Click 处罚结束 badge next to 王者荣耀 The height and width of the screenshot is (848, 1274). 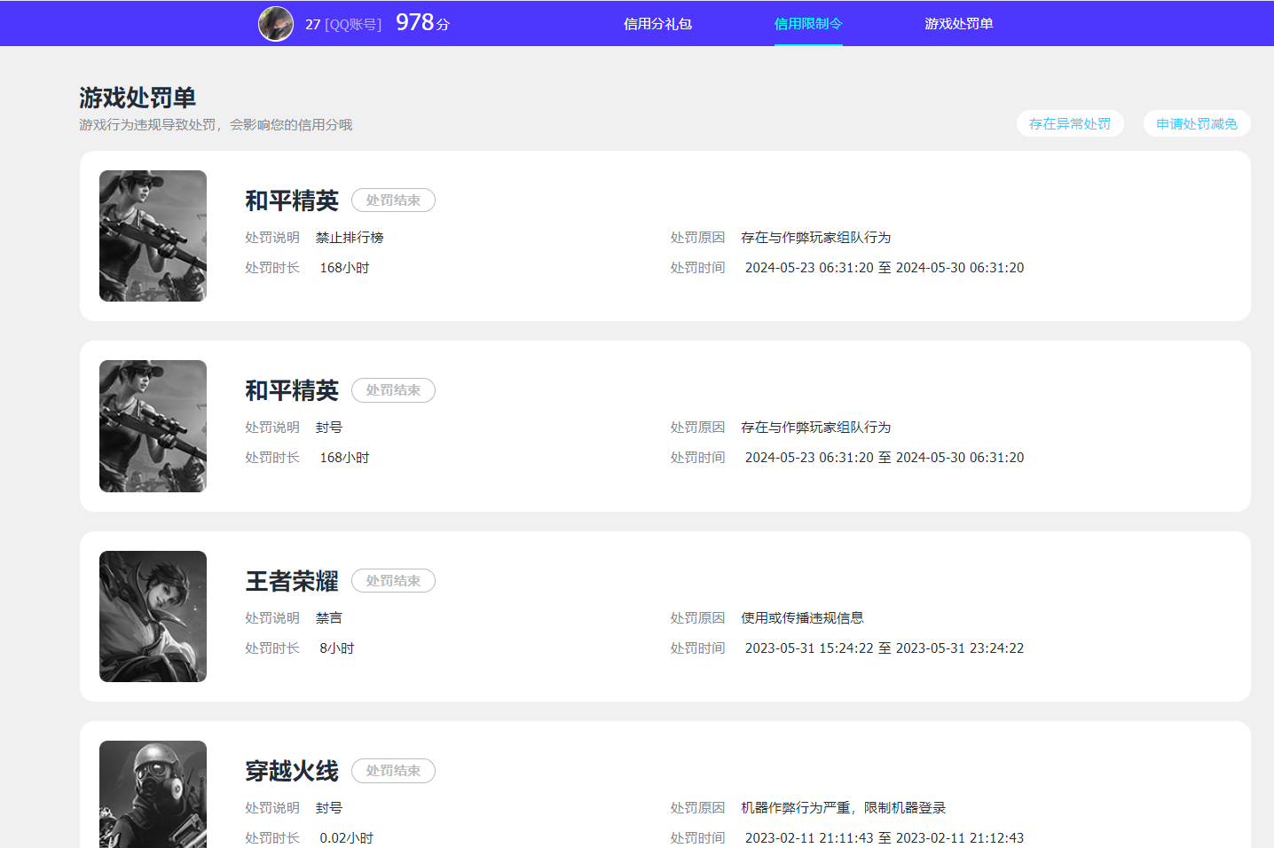393,581
